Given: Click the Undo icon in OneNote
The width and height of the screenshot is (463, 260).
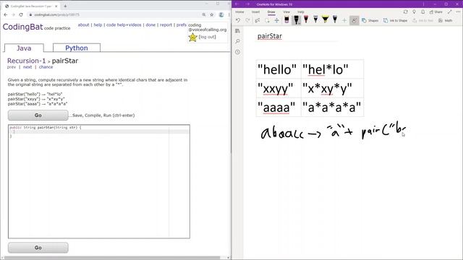Looking at the screenshot, I should [x=238, y=20].
